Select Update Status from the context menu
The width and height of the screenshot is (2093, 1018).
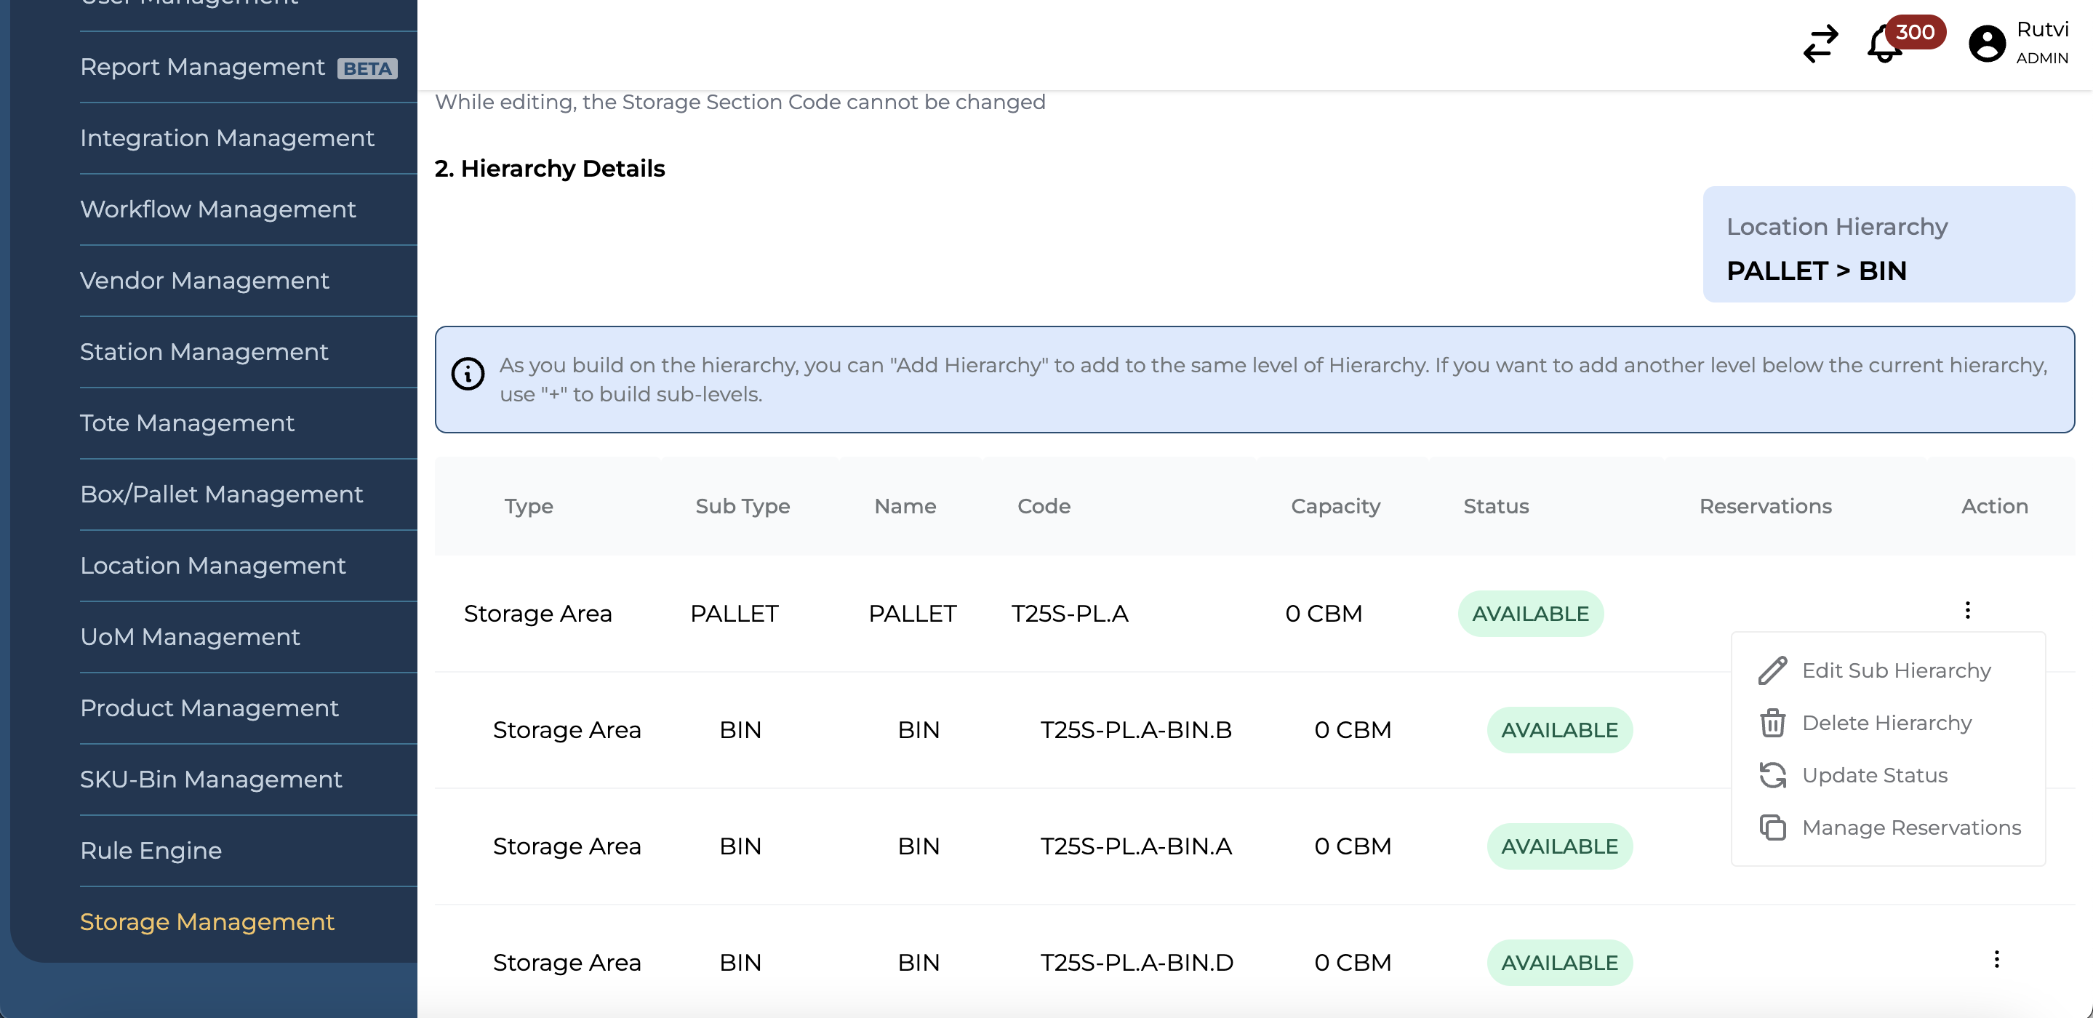[1873, 775]
